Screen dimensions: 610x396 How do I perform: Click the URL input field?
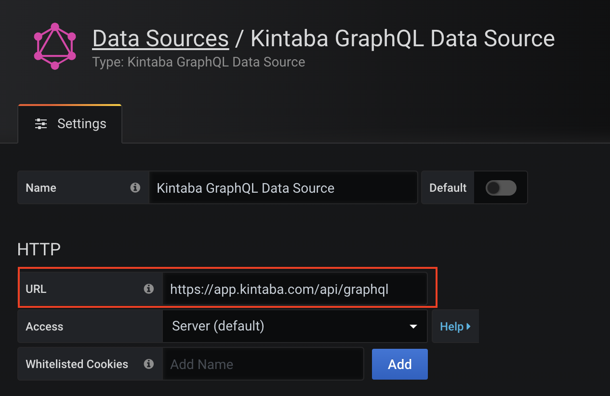click(295, 289)
